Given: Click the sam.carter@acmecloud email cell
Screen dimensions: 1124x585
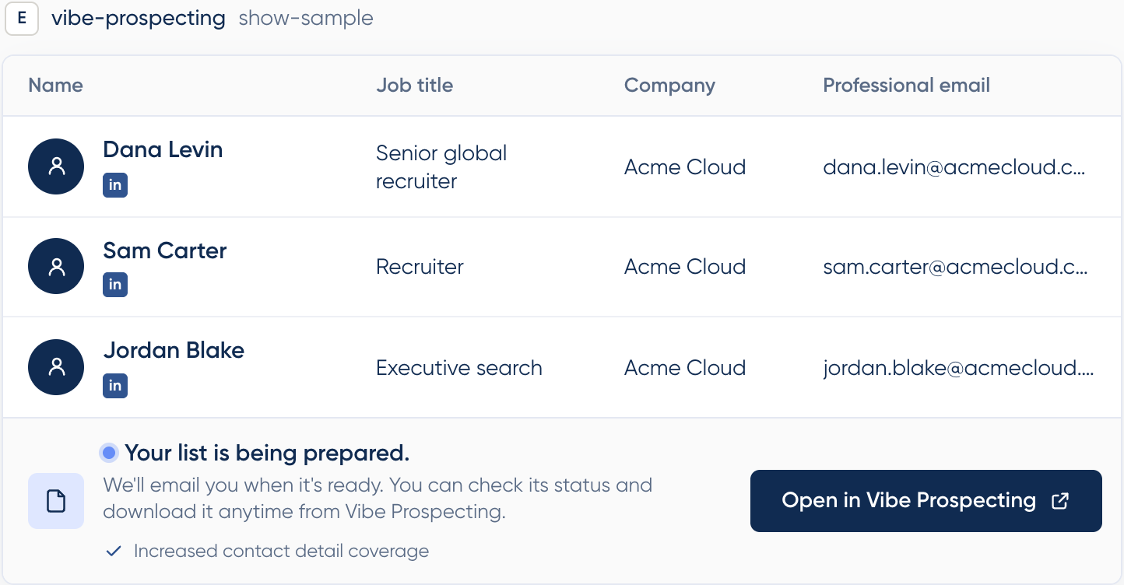Looking at the screenshot, I should tap(955, 267).
